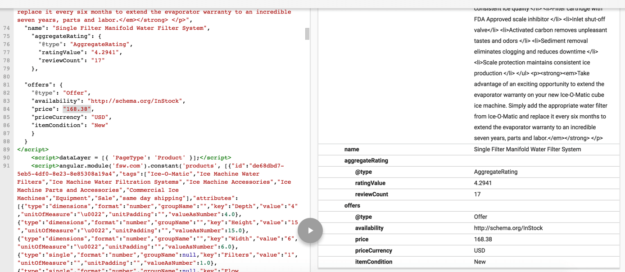This screenshot has width=625, height=272.
Task: Click the "New" value in results panel
Action: pyautogui.click(x=480, y=262)
